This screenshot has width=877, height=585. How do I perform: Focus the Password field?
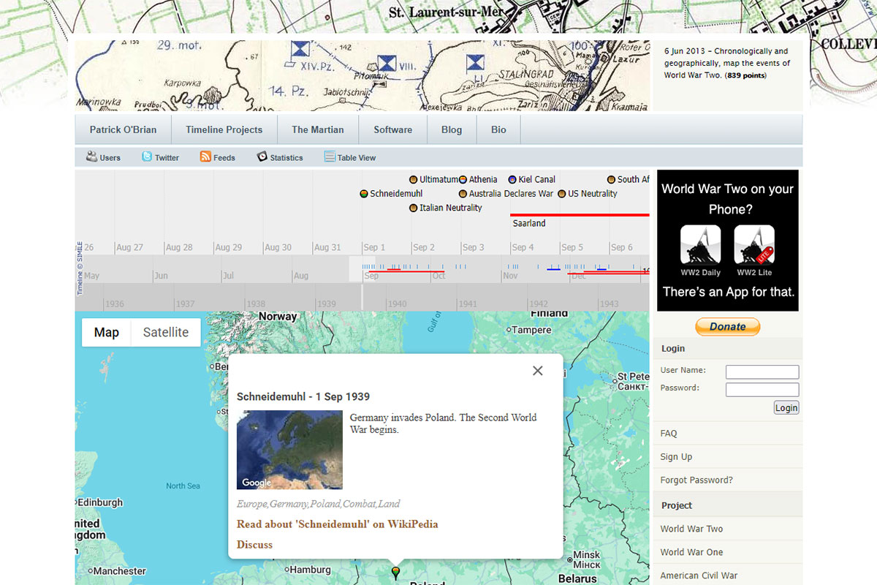click(x=762, y=390)
